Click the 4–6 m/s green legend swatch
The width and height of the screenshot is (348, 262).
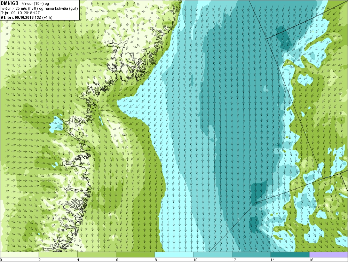(x=97, y=255)
